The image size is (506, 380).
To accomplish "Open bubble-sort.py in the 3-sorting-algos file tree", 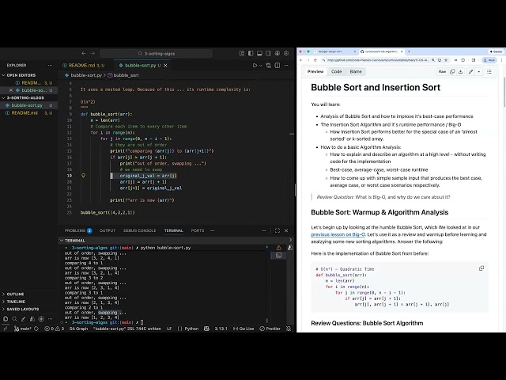I will tap(29, 105).
